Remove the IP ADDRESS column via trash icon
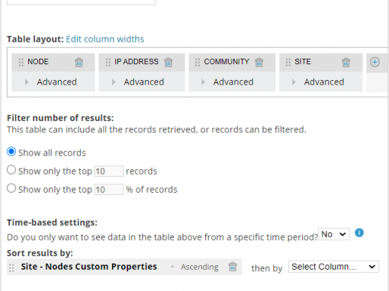 click(169, 62)
